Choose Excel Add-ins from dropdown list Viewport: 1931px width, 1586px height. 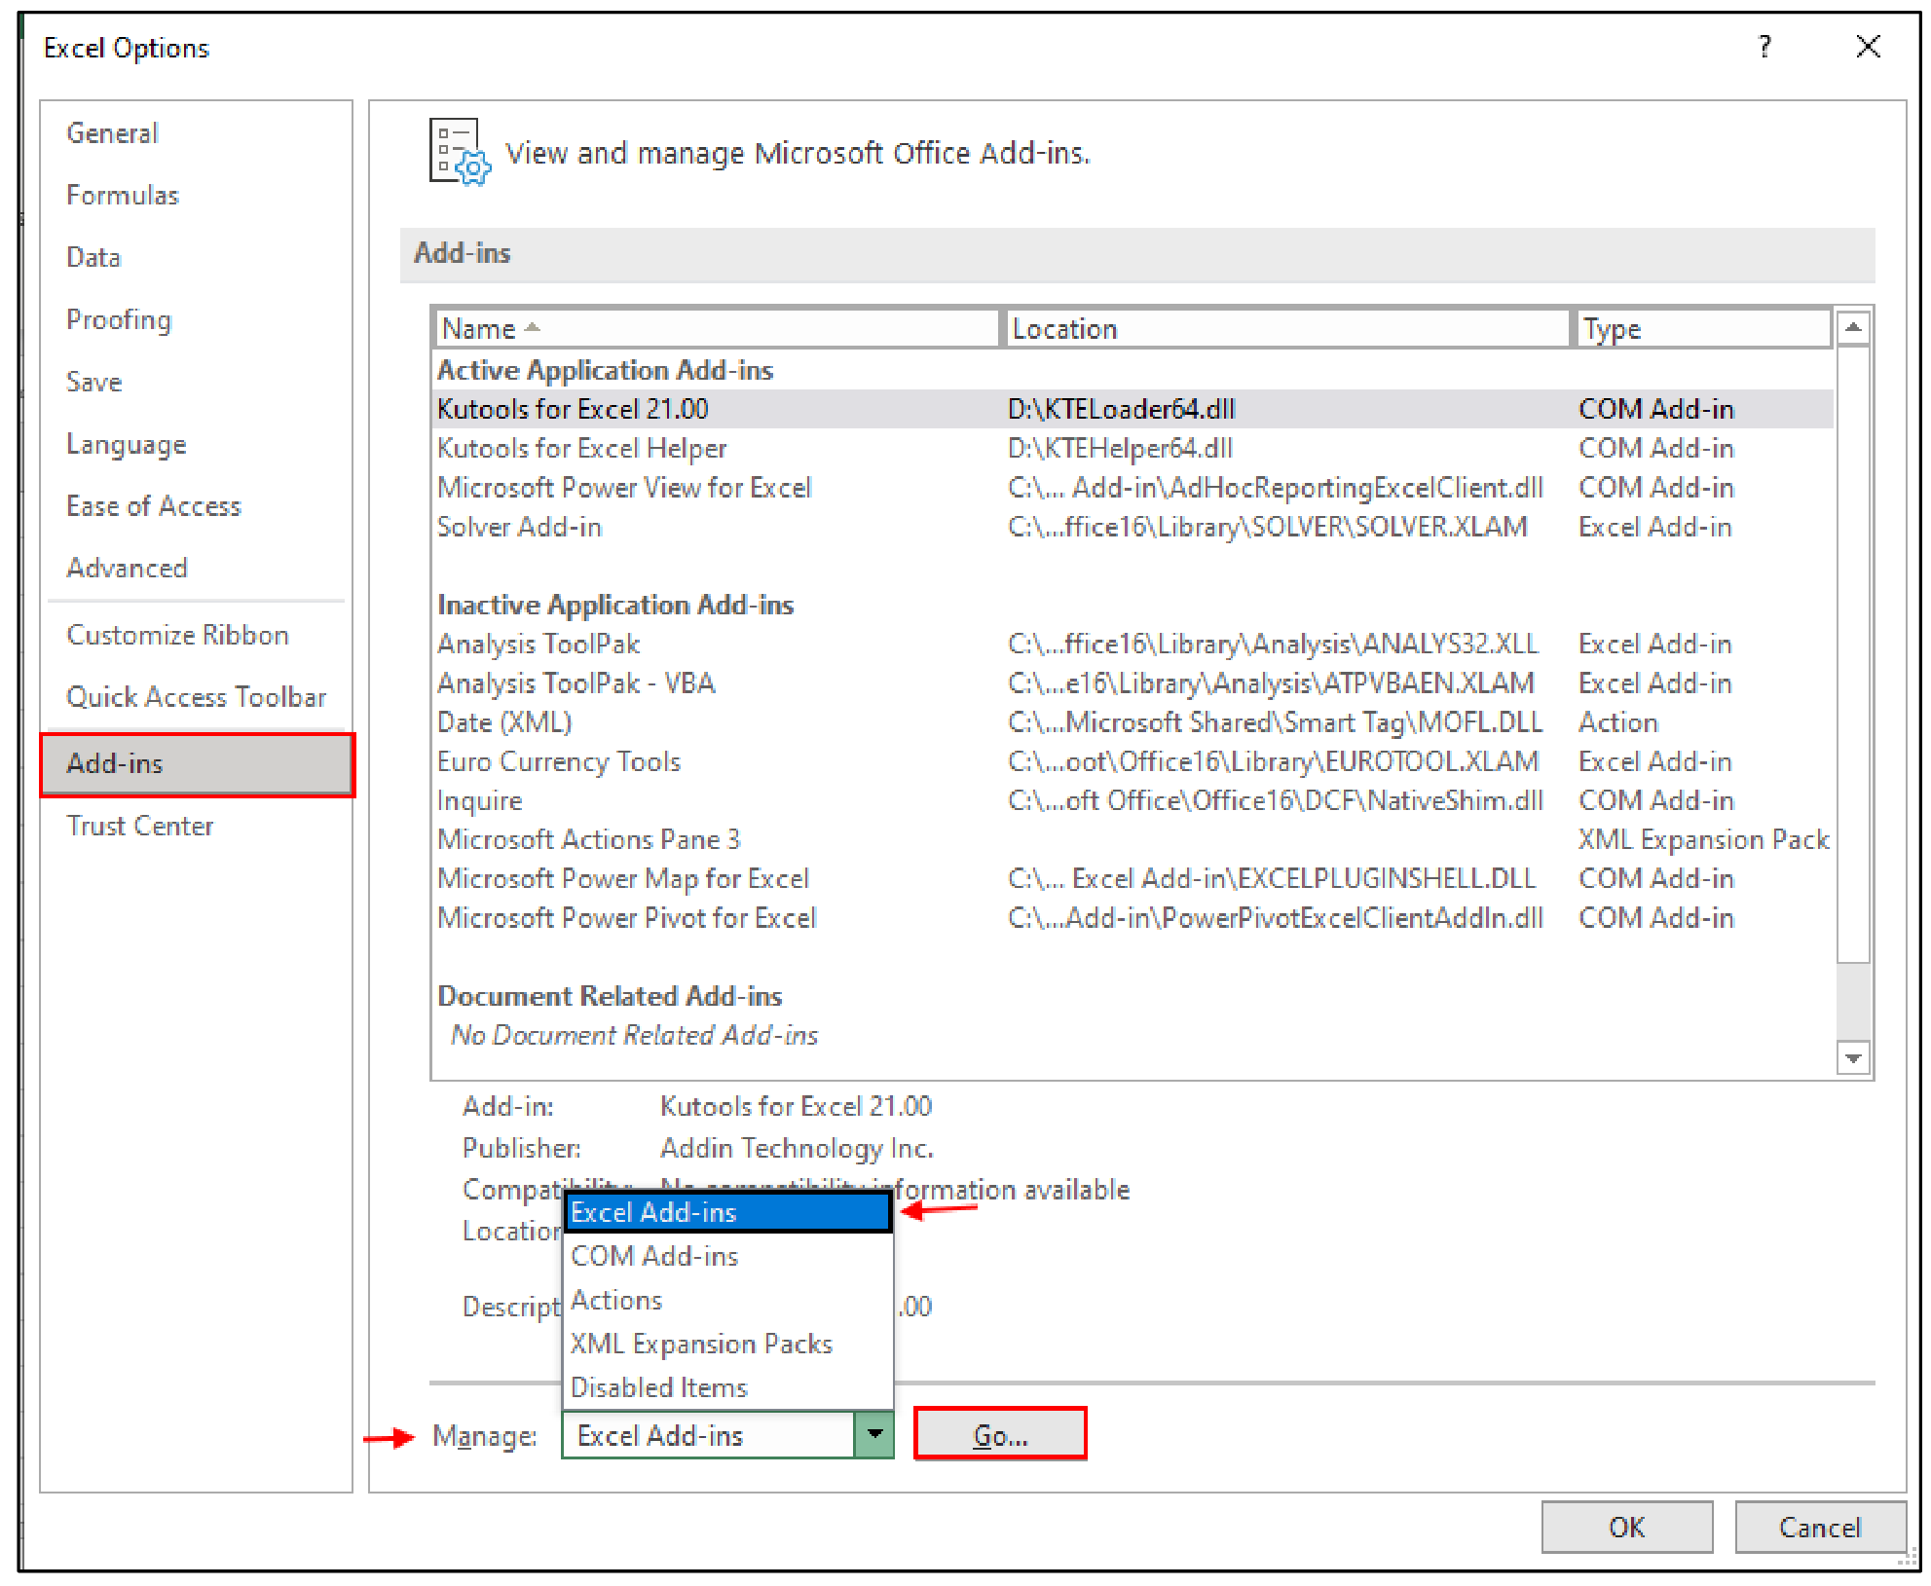(727, 1213)
